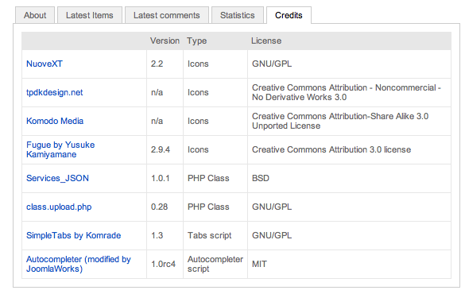Click GNU/GPL in the NuoveXT row
465x294 pixels.
pyautogui.click(x=272, y=64)
